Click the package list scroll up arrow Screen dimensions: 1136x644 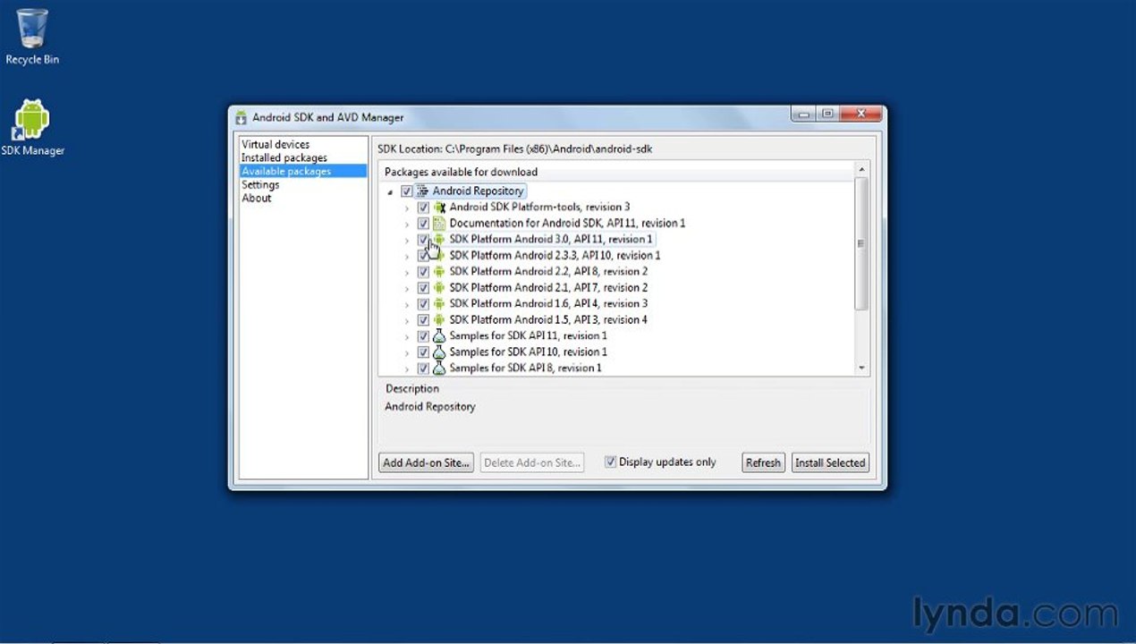(x=862, y=170)
